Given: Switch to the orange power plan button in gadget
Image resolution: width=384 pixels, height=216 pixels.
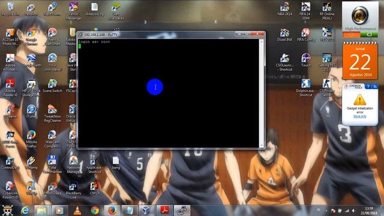Looking at the screenshot, I should click(352, 35).
